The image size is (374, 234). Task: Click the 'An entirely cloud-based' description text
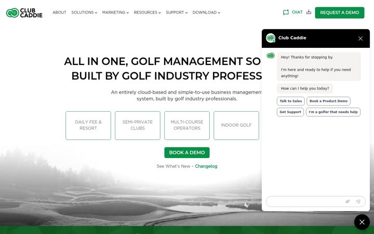187,96
